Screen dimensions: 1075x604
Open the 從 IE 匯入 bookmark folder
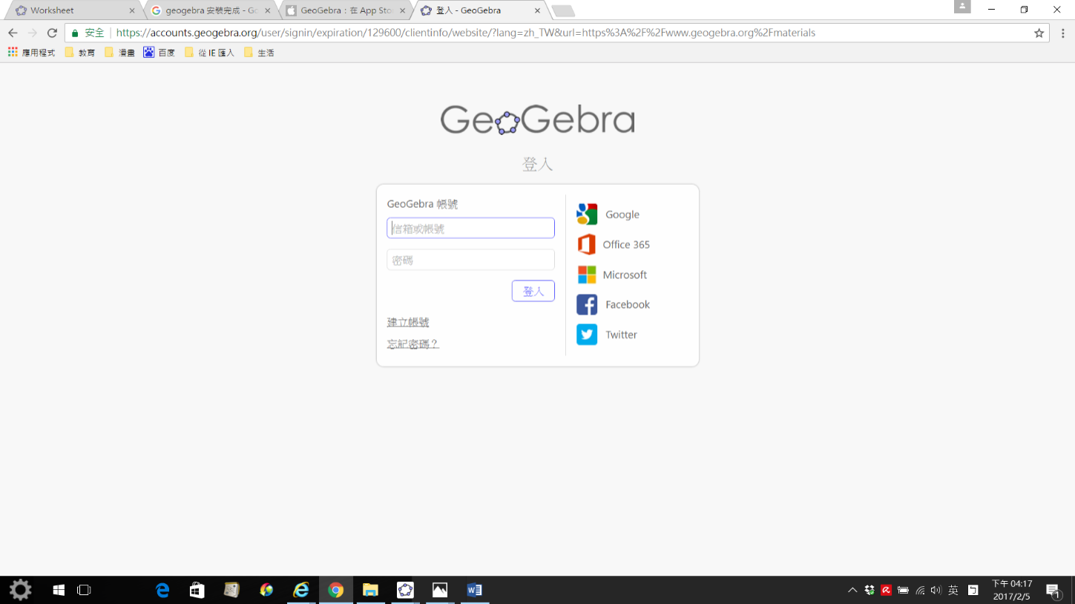click(210, 53)
